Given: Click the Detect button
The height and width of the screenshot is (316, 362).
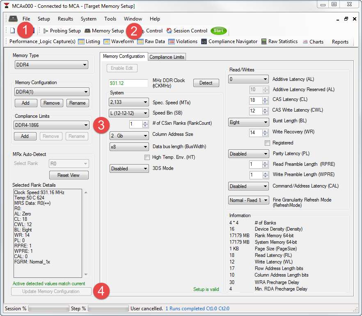Looking at the screenshot, I should pyautogui.click(x=206, y=83).
